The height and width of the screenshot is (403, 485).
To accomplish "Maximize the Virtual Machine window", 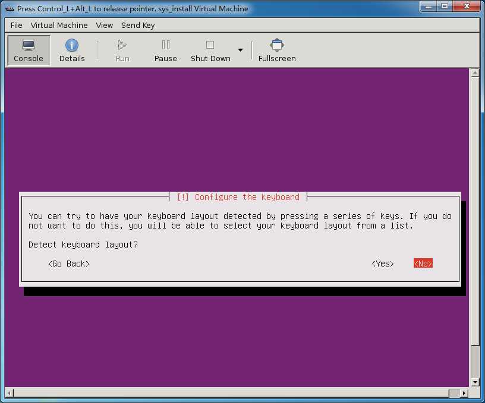I will coord(445,6).
